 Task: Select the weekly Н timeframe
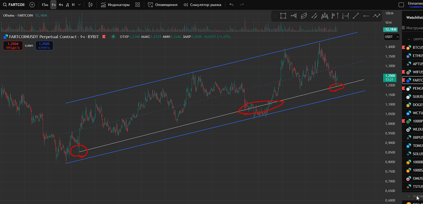[73, 5]
